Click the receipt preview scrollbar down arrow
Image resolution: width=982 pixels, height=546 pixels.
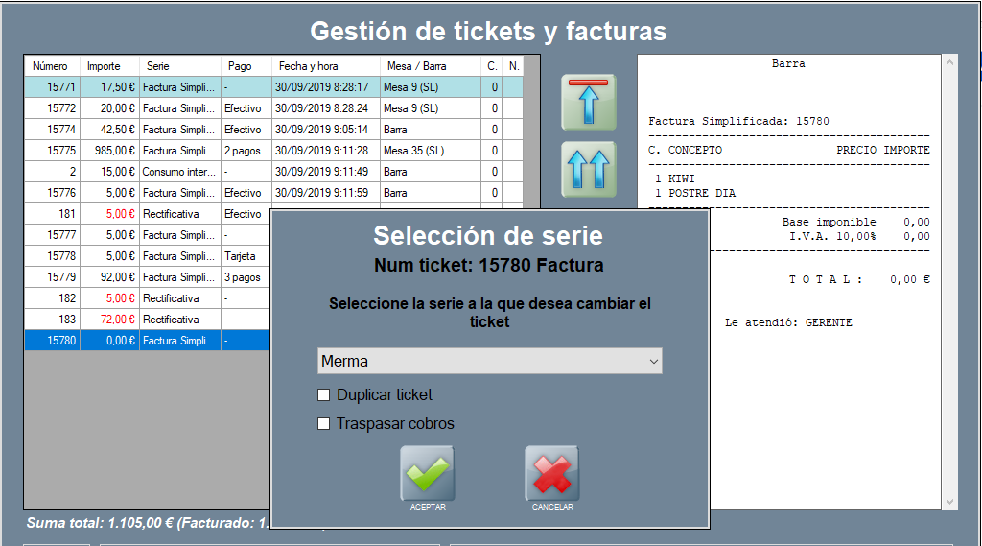[949, 501]
